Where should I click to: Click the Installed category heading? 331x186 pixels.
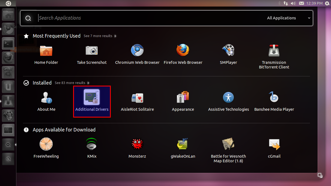click(x=42, y=83)
